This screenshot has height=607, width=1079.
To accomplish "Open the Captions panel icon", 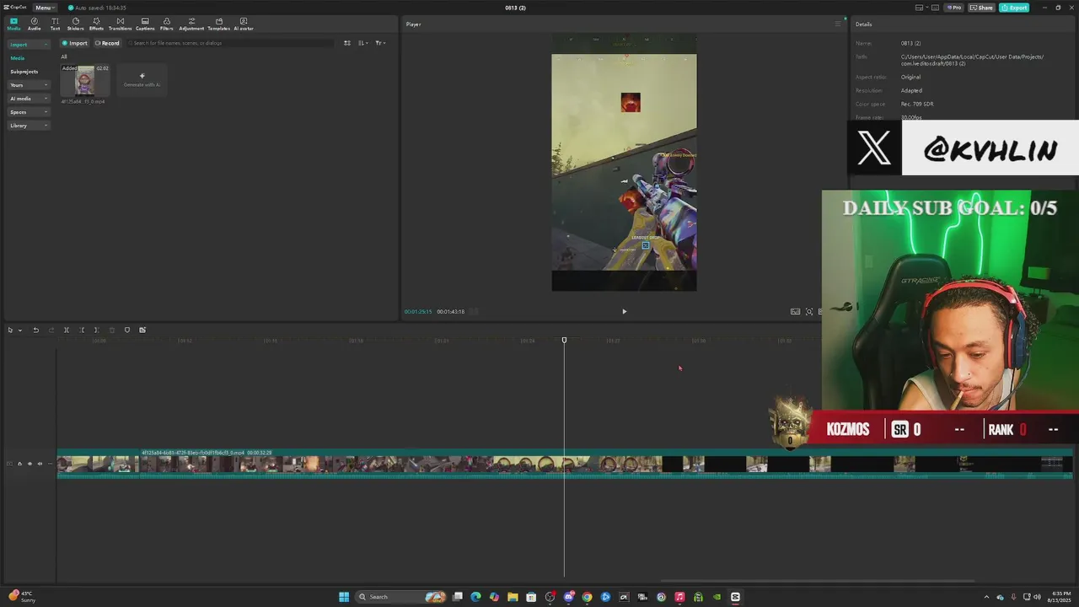I will coord(145,24).
